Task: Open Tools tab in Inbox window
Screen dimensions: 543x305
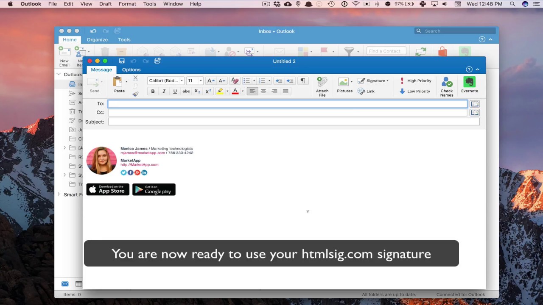Action: click(x=124, y=39)
